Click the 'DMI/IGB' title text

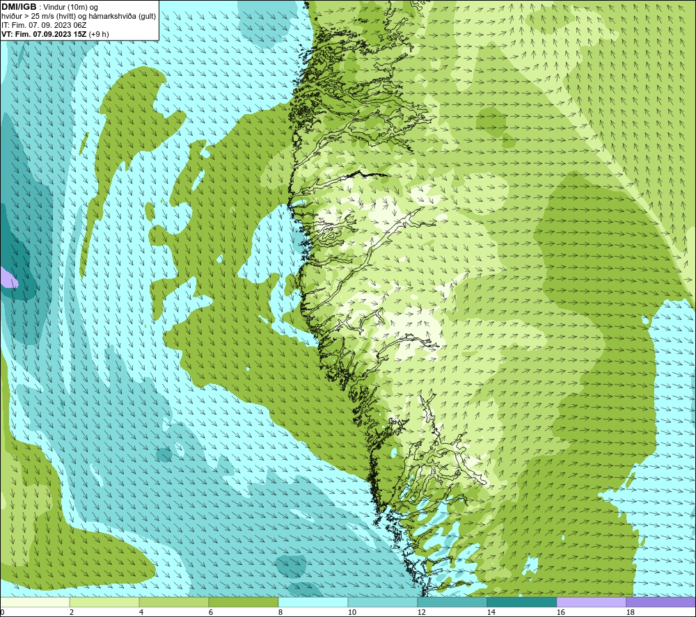tap(19, 7)
